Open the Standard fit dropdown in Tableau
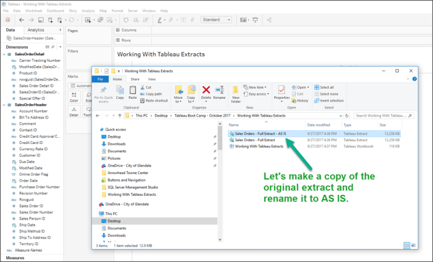433x262 pixels. tap(216, 20)
